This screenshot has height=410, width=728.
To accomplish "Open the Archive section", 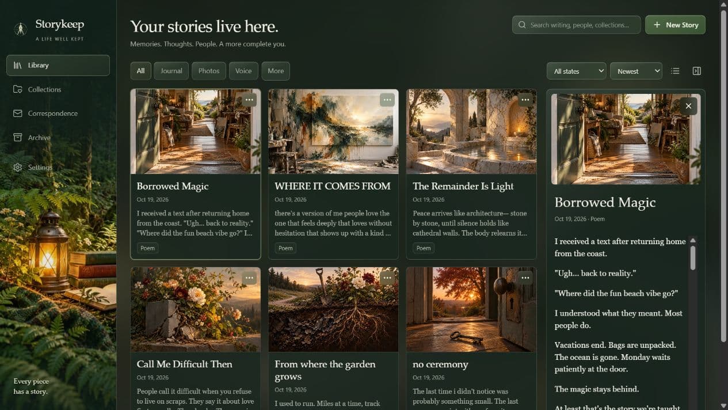I will click(58, 138).
